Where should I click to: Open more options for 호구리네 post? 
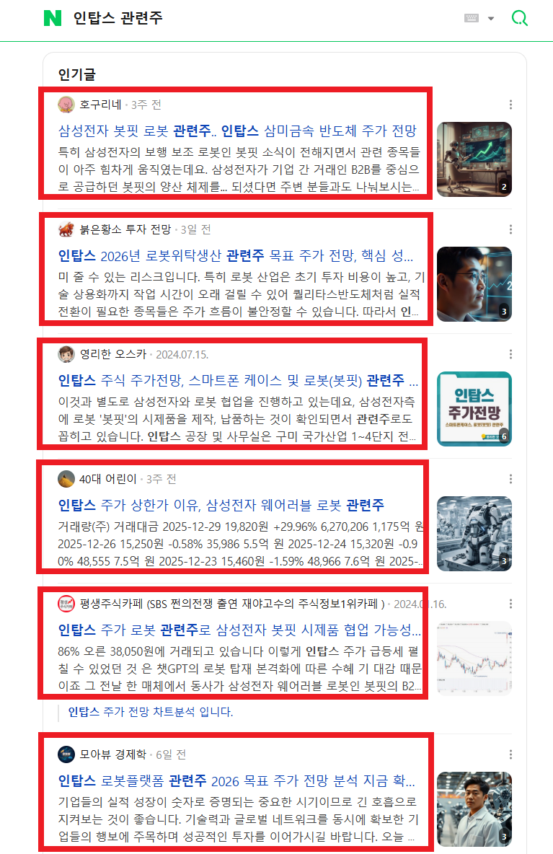point(510,105)
